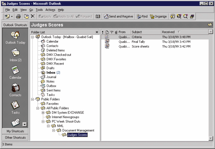Sort by the From column header

[x=124, y=32]
